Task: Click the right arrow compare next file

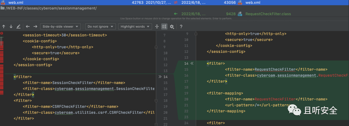Action: coord(35,26)
